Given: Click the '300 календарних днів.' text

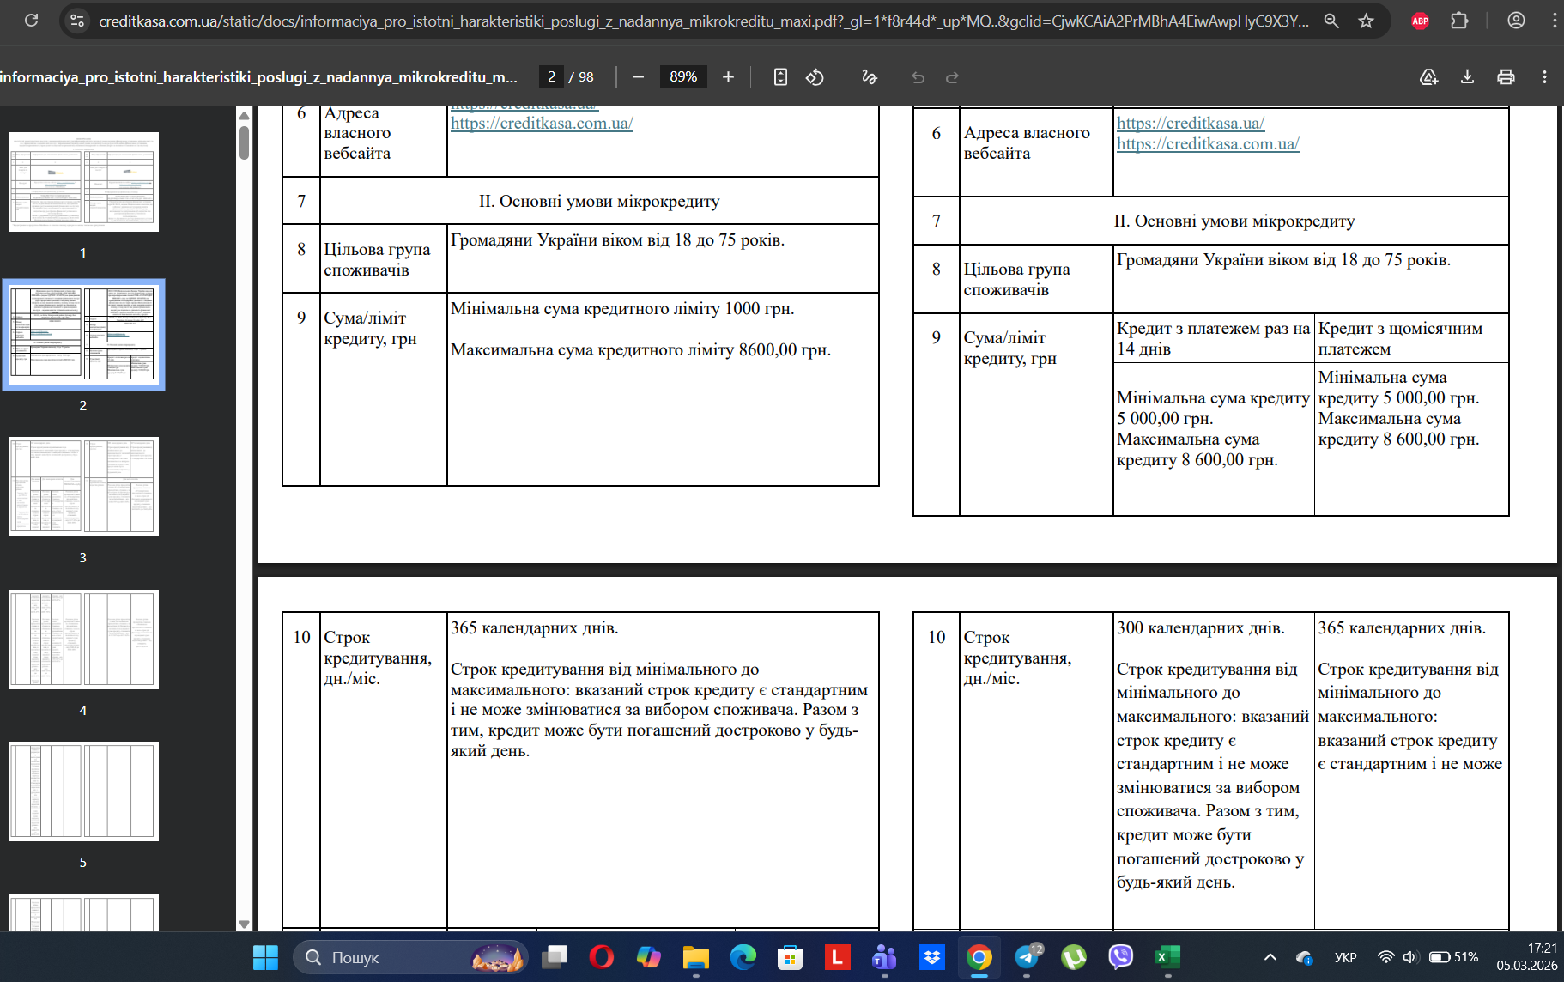Looking at the screenshot, I should tap(1200, 627).
